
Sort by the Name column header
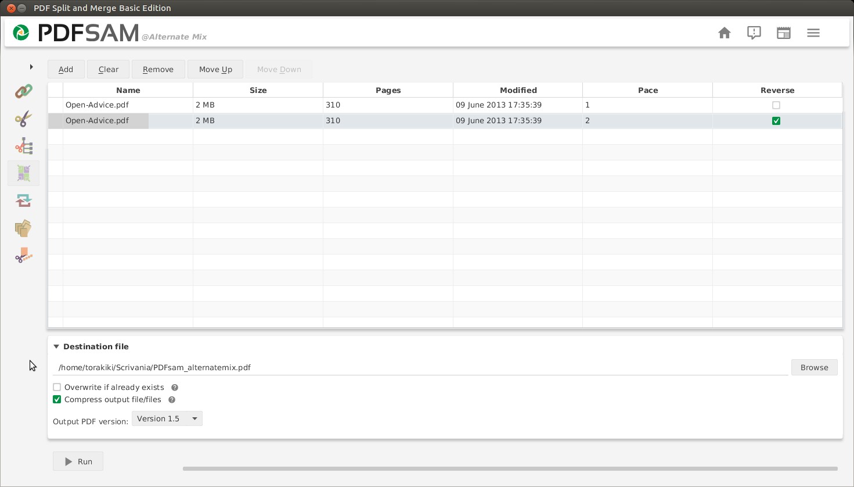128,90
